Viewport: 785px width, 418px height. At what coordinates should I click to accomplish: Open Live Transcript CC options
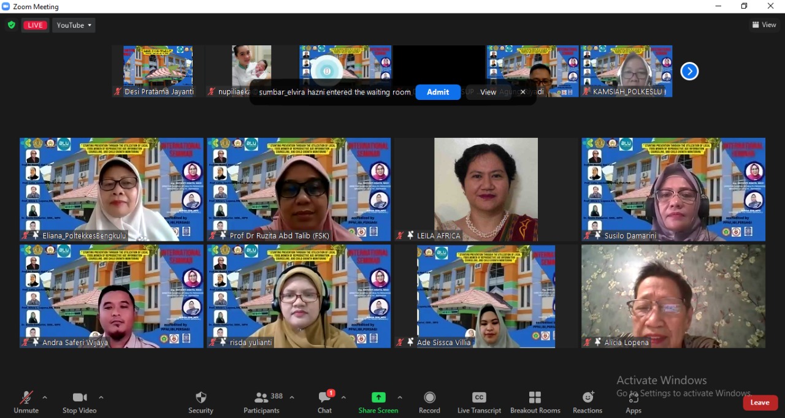[x=479, y=402]
